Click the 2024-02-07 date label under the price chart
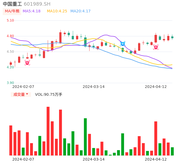The height and width of the screenshot is (163, 185). coord(23,87)
